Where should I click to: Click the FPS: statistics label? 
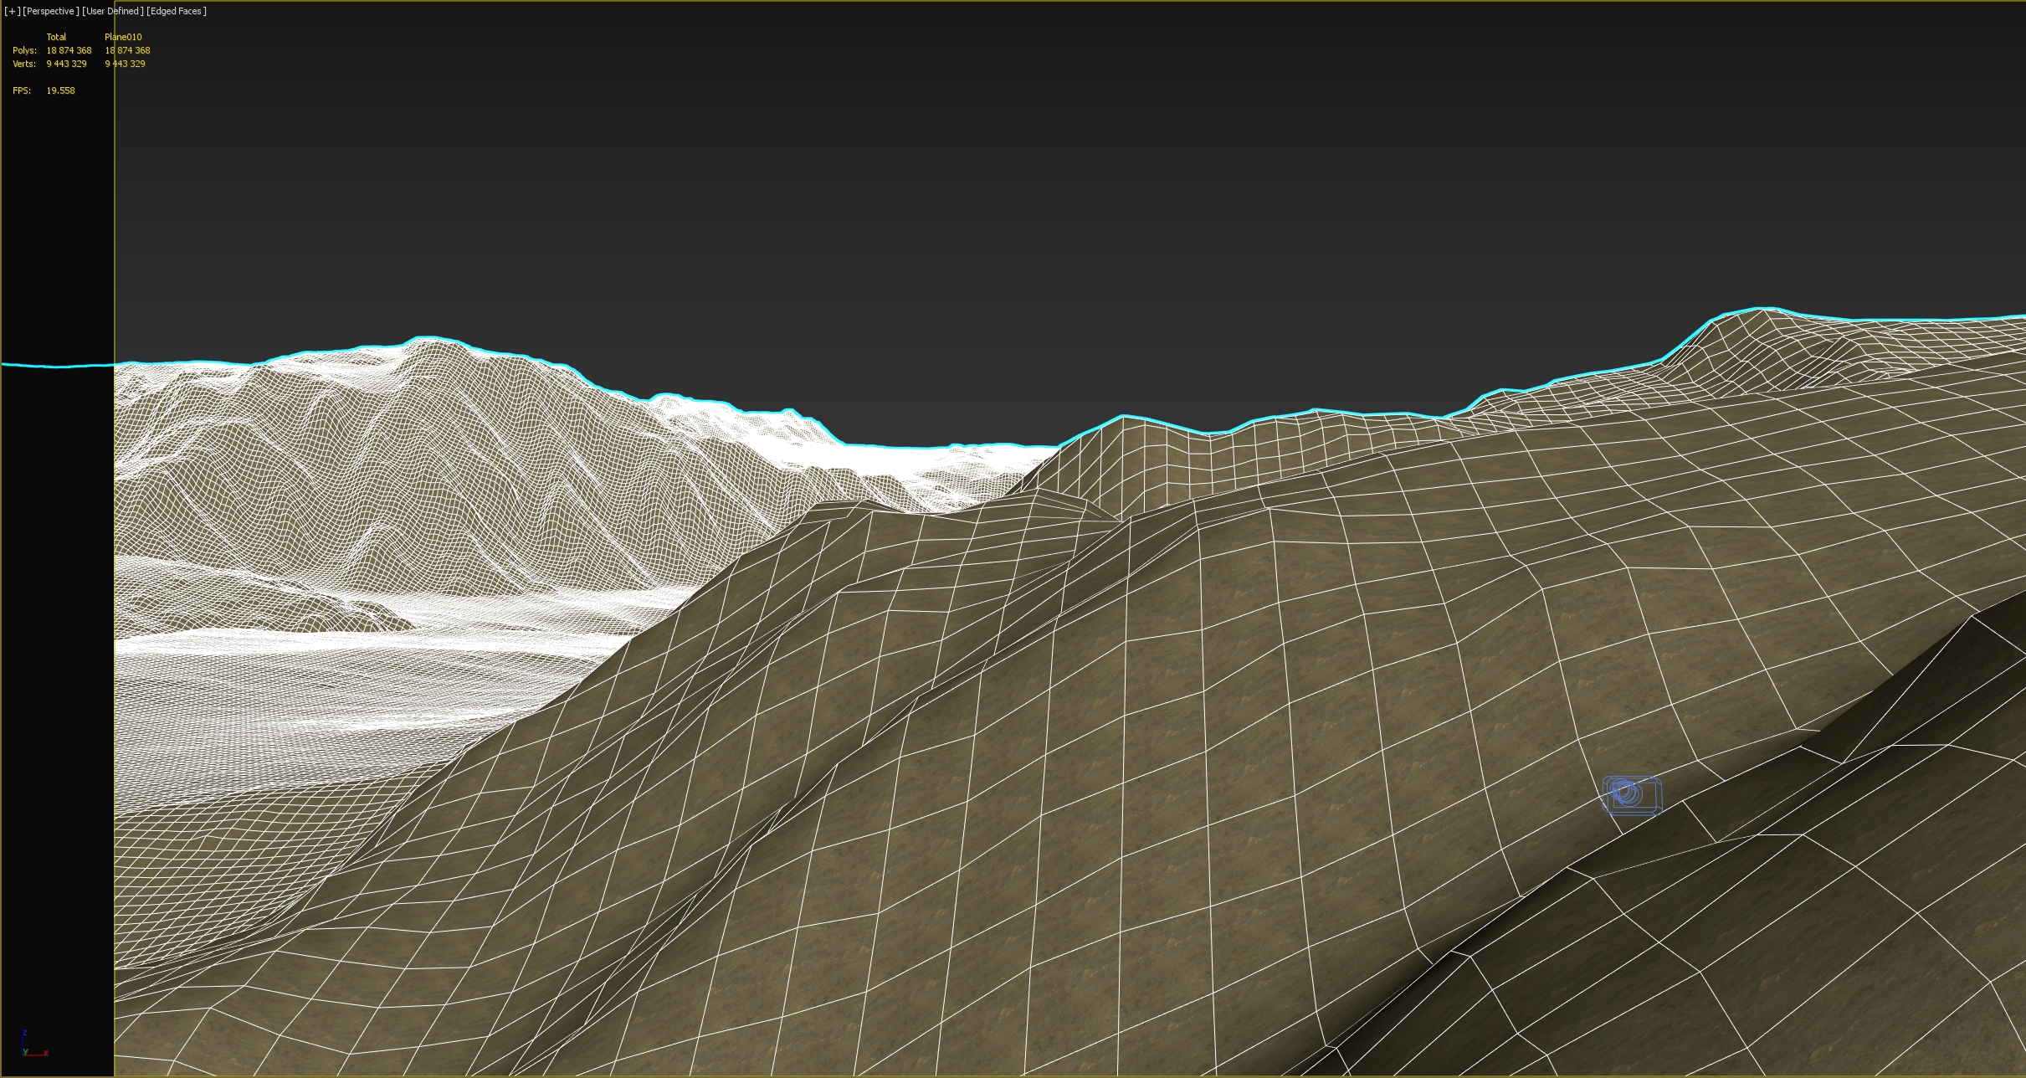pos(22,90)
